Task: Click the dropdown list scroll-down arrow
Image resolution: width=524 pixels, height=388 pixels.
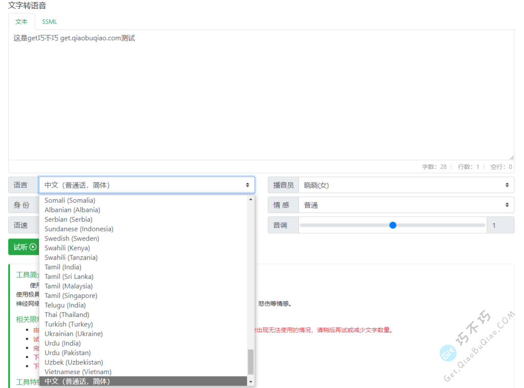Action: 251,382
